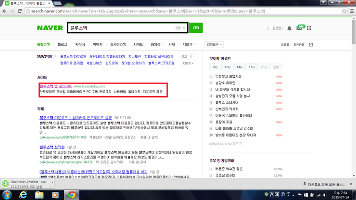Click the 신고 button in related searches
Image resolution: width=356 pixels, height=200 pixels.
coord(184,57)
